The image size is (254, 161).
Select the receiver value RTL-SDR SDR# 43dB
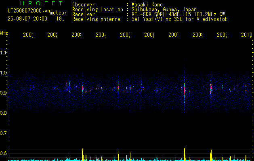coord(155,14)
